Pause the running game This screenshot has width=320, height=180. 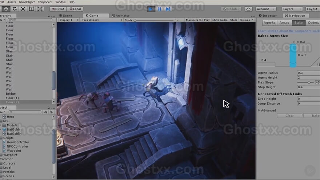159,9
